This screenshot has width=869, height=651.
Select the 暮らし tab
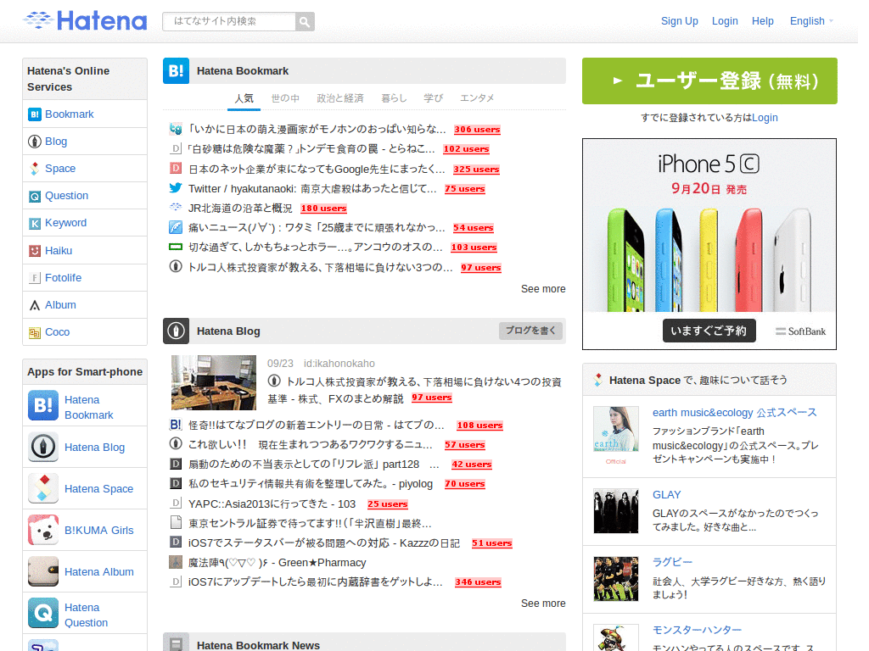[394, 98]
